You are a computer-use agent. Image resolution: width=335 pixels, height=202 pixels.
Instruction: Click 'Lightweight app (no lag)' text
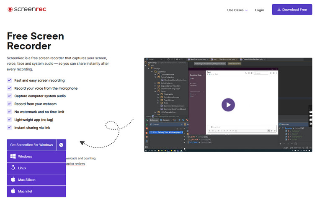[x=34, y=120]
